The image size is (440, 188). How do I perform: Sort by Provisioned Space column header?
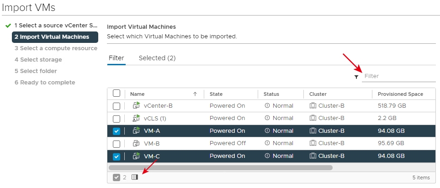tap(400, 94)
